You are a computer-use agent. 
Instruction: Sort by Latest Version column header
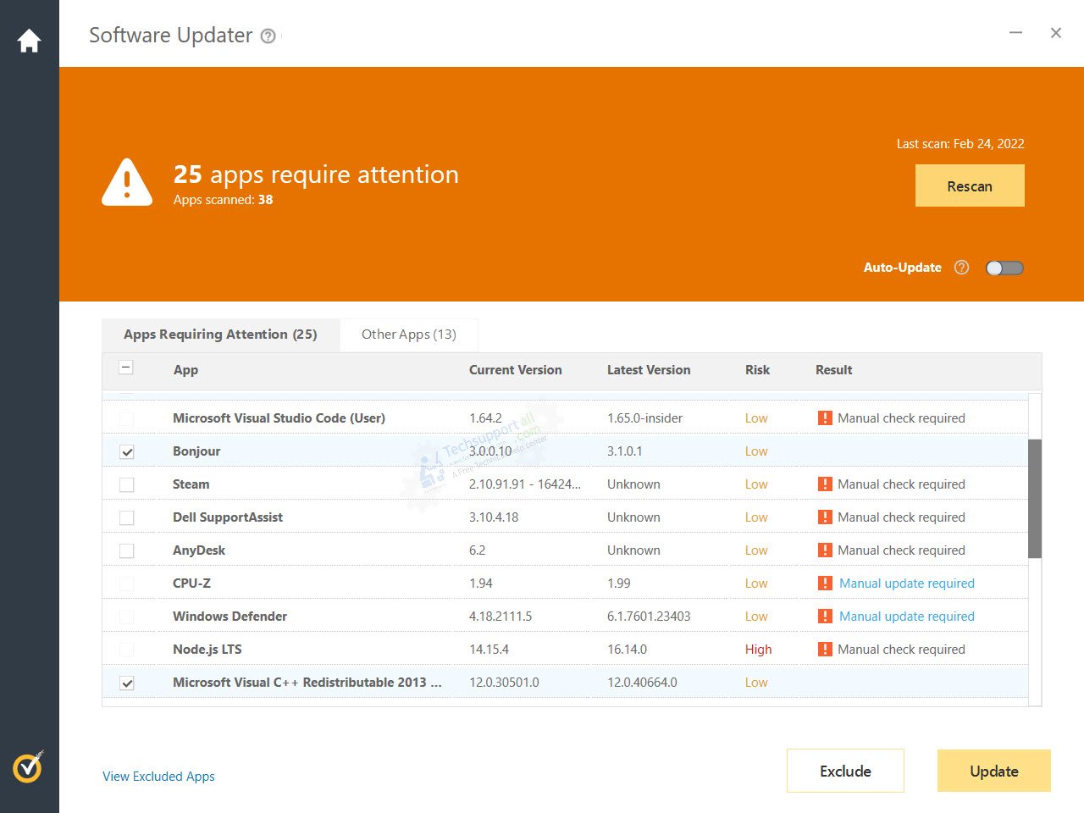coord(649,370)
